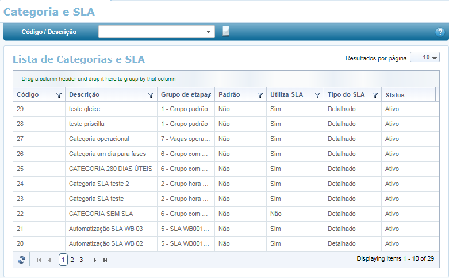
Task: Expand the Código / Descrição combo box
Action: click(209, 32)
